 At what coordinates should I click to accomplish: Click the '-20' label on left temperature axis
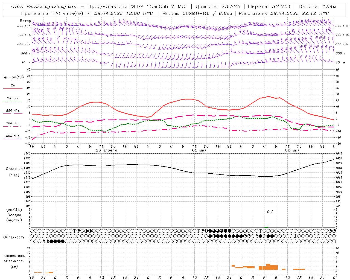[28, 143]
